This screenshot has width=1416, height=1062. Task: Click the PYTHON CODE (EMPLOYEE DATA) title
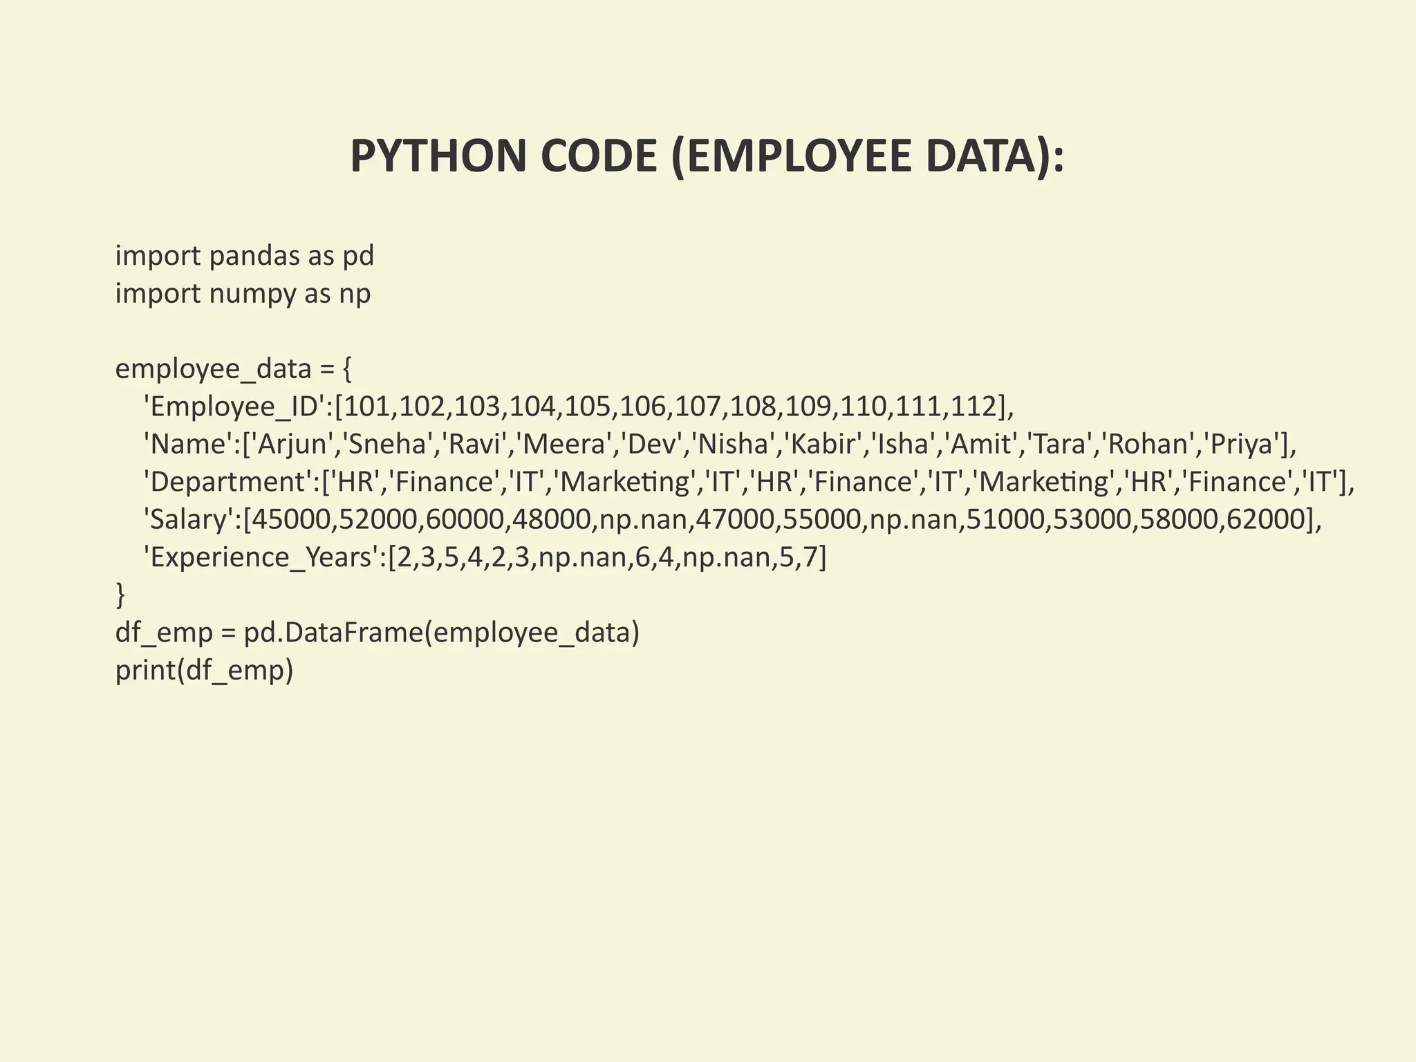[707, 156]
